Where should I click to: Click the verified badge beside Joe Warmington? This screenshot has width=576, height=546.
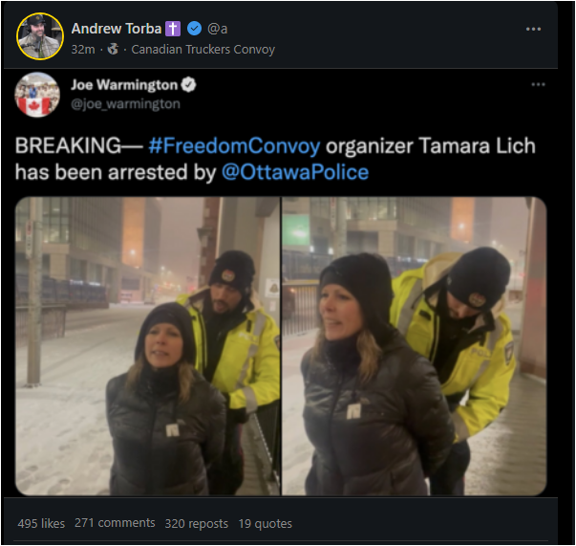[x=188, y=85]
